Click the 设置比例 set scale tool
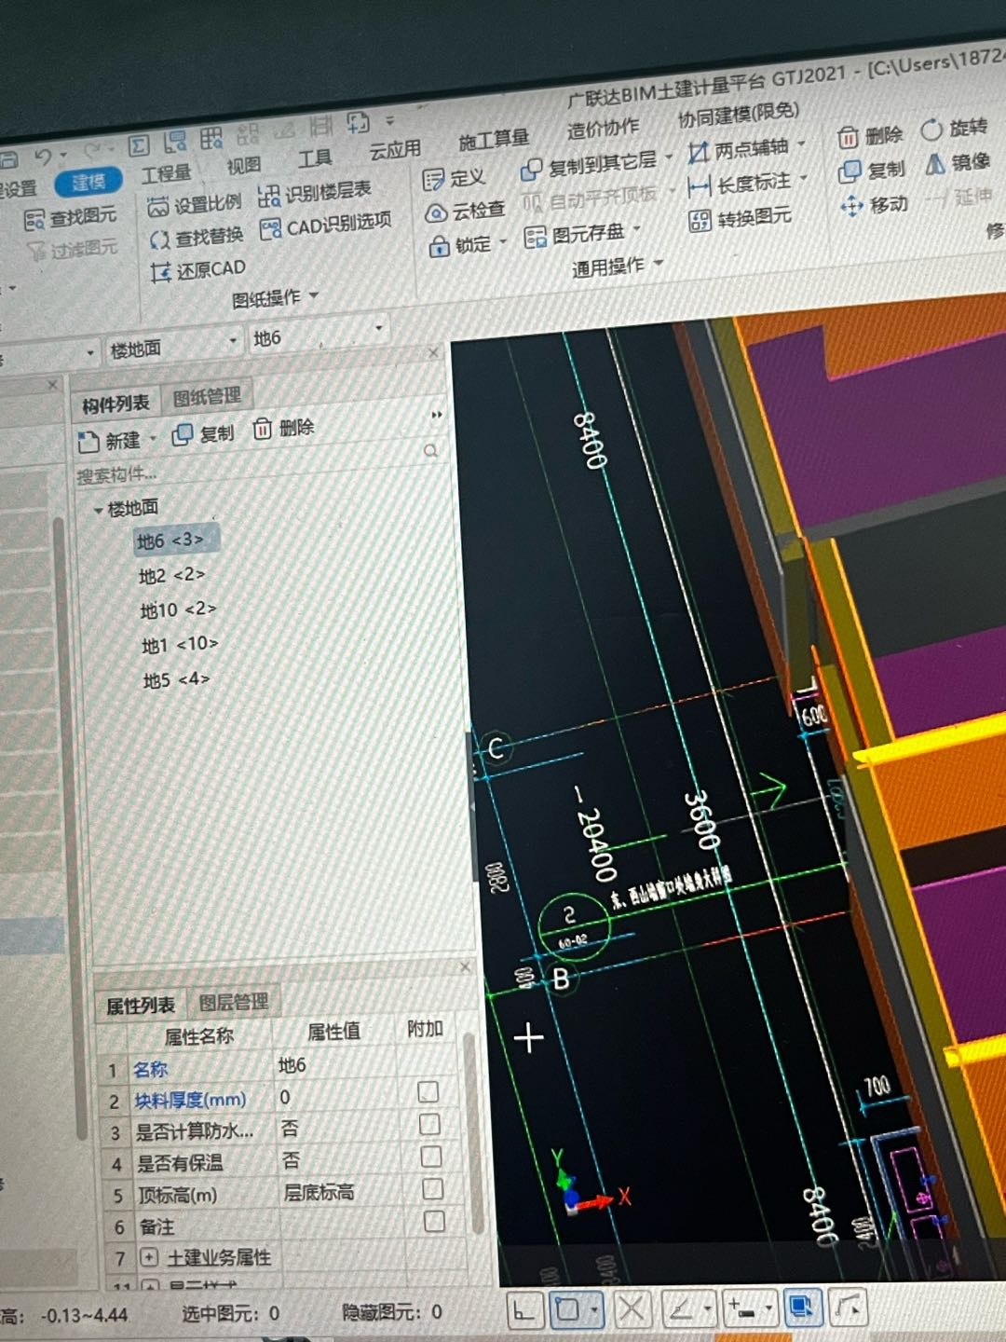The image size is (1006, 1342). pyautogui.click(x=195, y=204)
